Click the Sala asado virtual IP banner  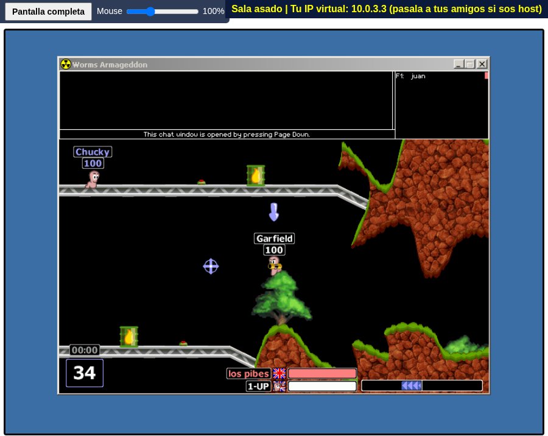(387, 9)
